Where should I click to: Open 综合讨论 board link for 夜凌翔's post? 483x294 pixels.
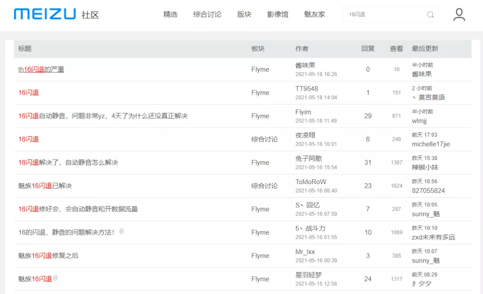pyautogui.click(x=264, y=139)
